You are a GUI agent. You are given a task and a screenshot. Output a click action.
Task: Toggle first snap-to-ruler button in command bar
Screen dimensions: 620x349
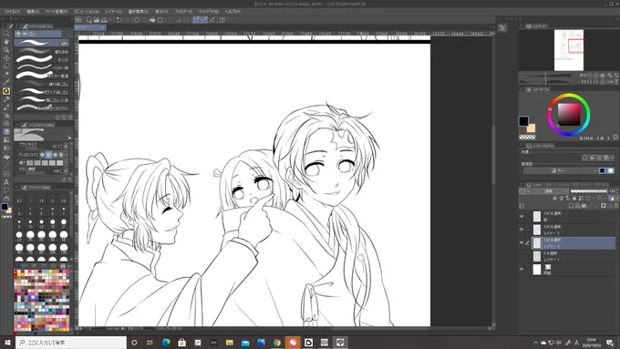coord(197,20)
